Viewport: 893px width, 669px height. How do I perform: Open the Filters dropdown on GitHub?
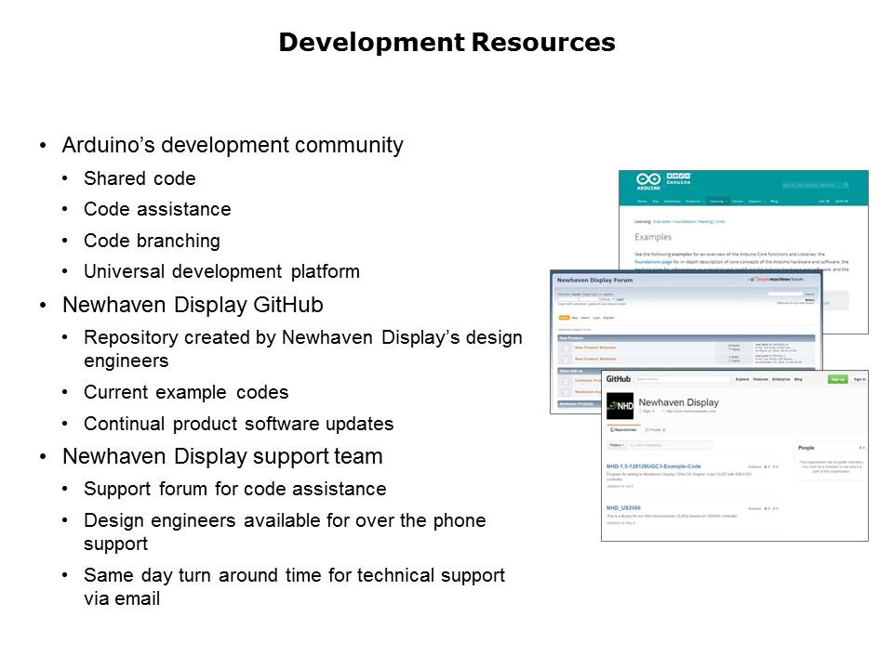pos(617,445)
